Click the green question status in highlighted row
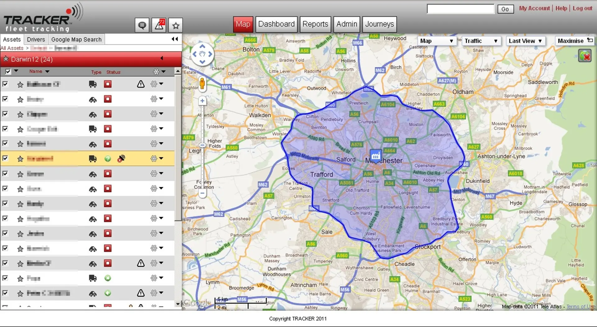Screen dimensions: 597x327 (x=108, y=159)
